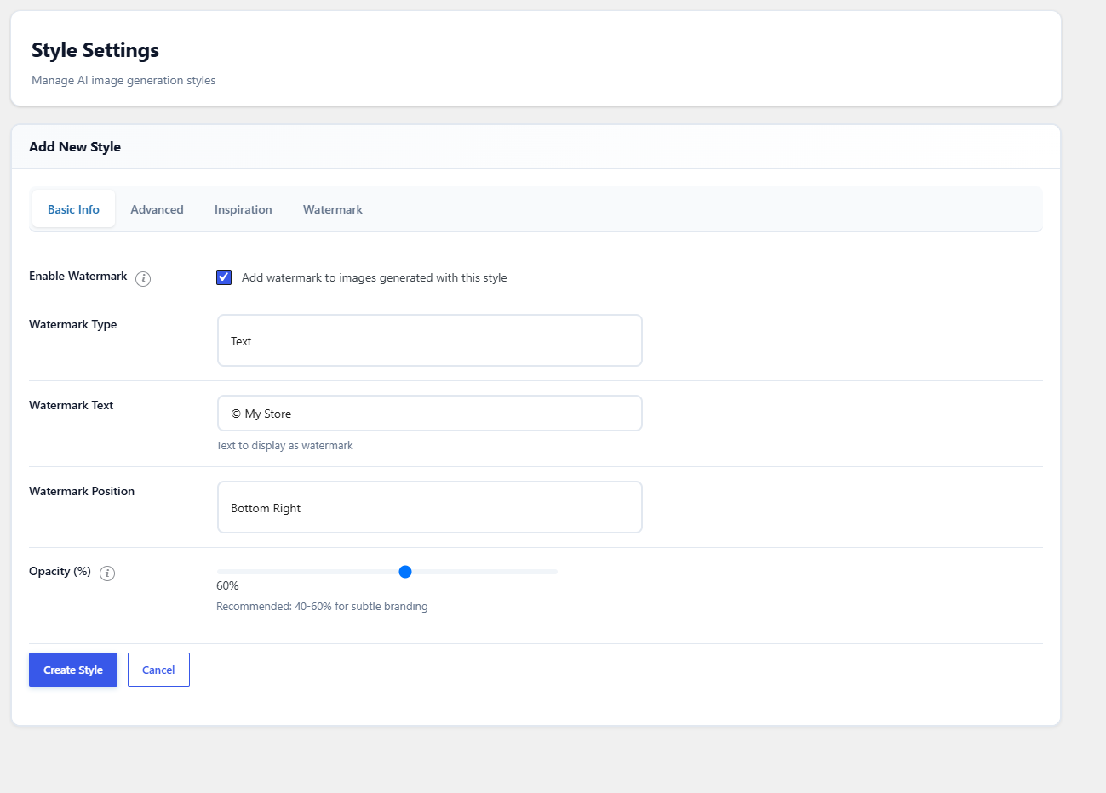Screen dimensions: 1106x793
Task: Click the 'Add watermark to images' checkbox label
Action: coord(374,277)
